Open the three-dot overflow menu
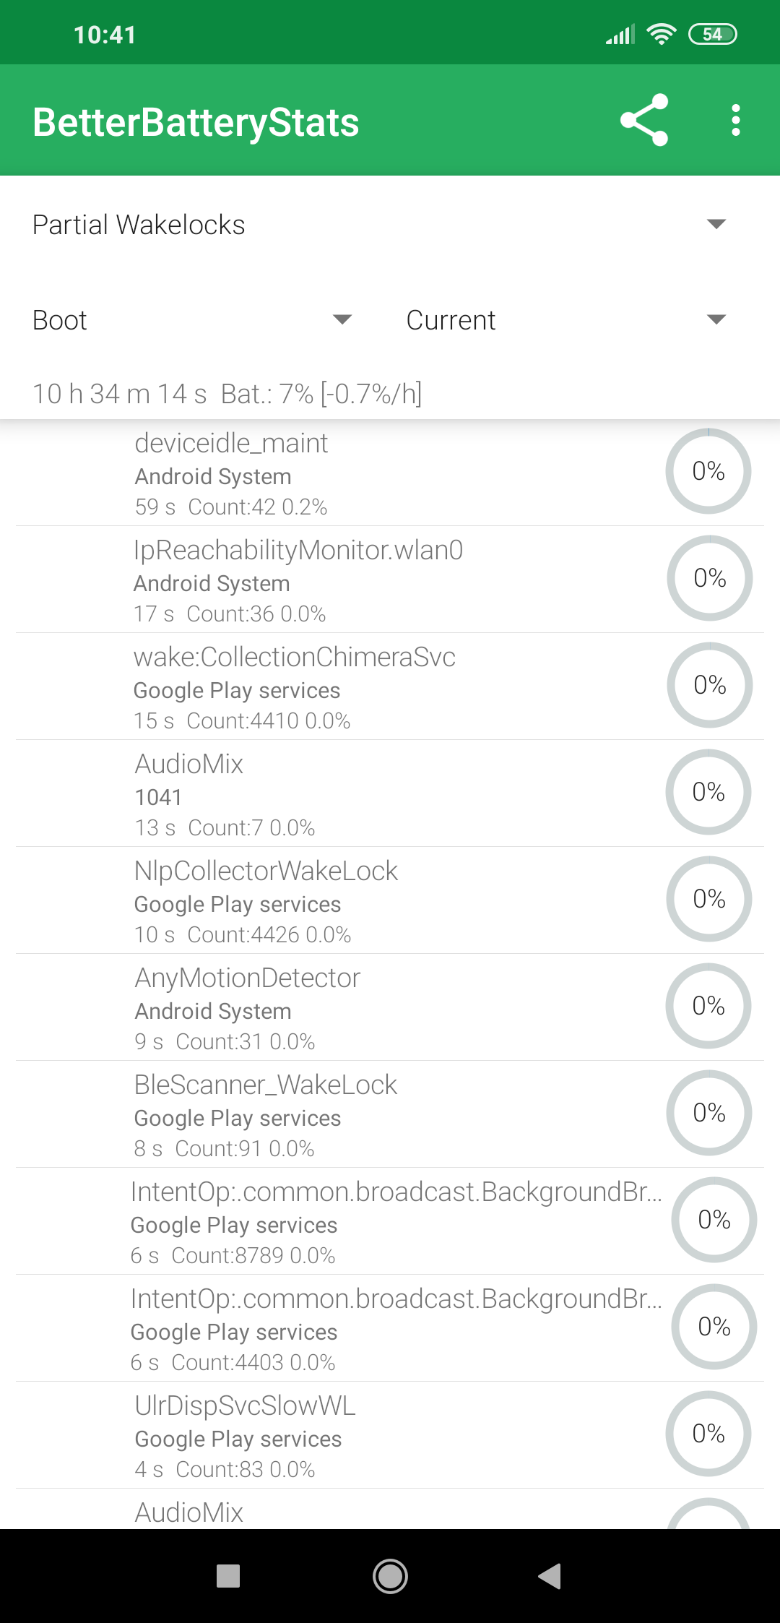780x1623 pixels. [735, 120]
